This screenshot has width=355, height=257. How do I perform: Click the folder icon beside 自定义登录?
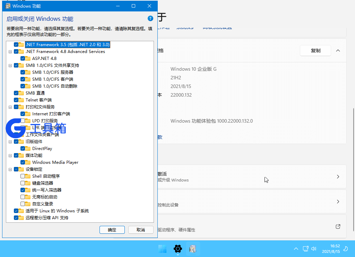point(28,204)
